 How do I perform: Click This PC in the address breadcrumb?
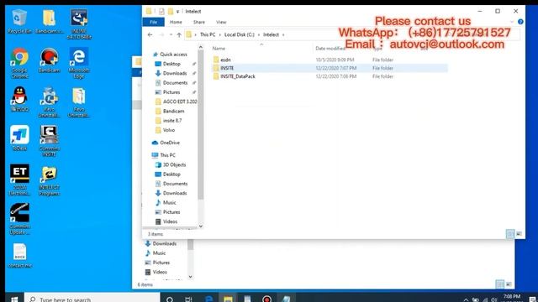[208, 34]
